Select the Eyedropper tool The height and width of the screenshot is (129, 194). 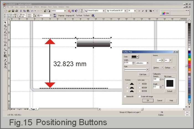point(5,60)
